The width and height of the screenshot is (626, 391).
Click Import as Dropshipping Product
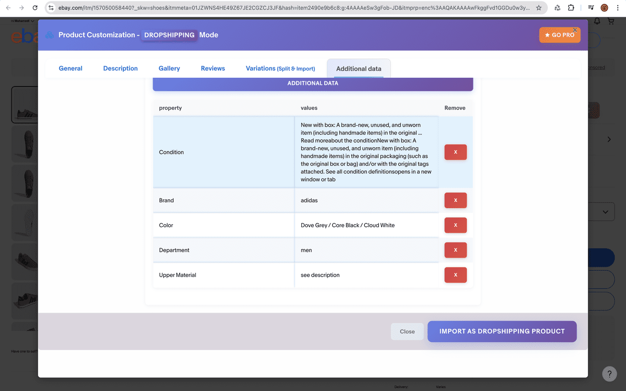pos(502,331)
